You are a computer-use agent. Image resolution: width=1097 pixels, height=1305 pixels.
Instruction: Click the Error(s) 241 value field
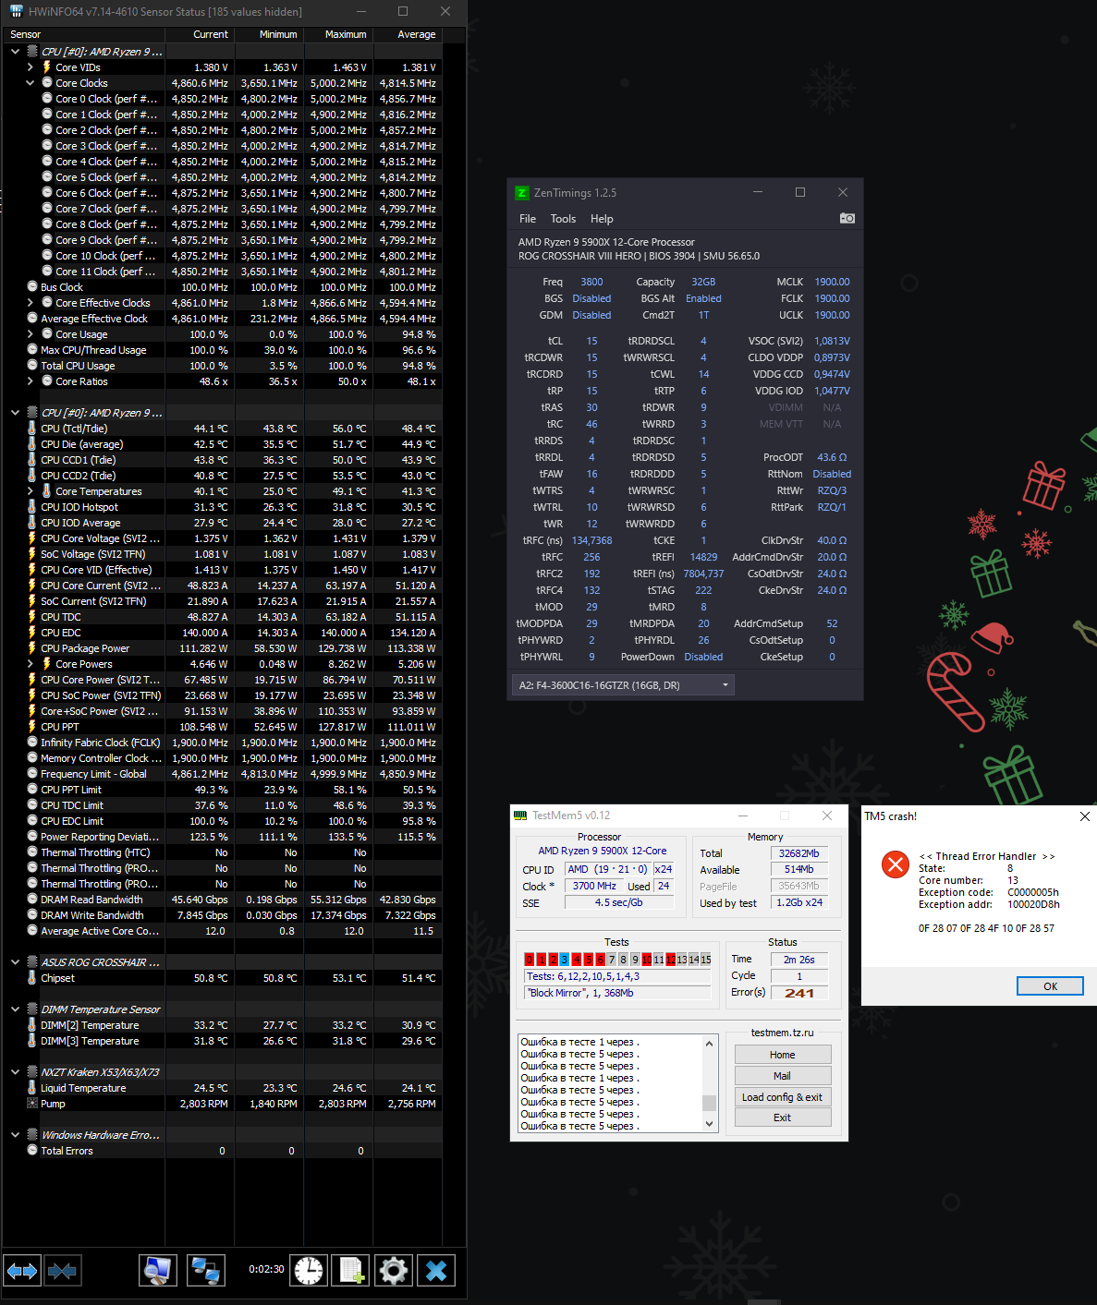[799, 993]
